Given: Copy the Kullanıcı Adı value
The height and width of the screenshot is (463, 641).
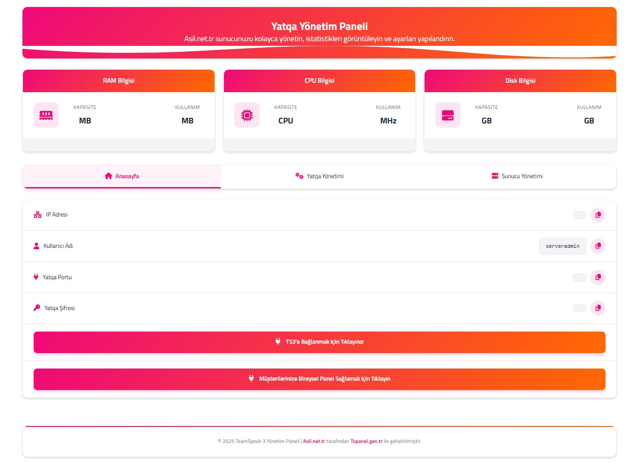Looking at the screenshot, I should point(598,246).
